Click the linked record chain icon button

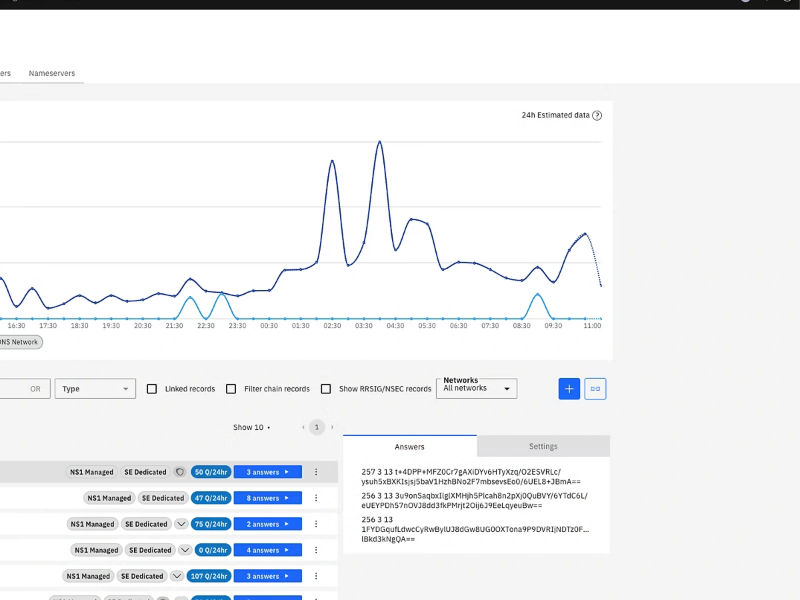point(595,389)
